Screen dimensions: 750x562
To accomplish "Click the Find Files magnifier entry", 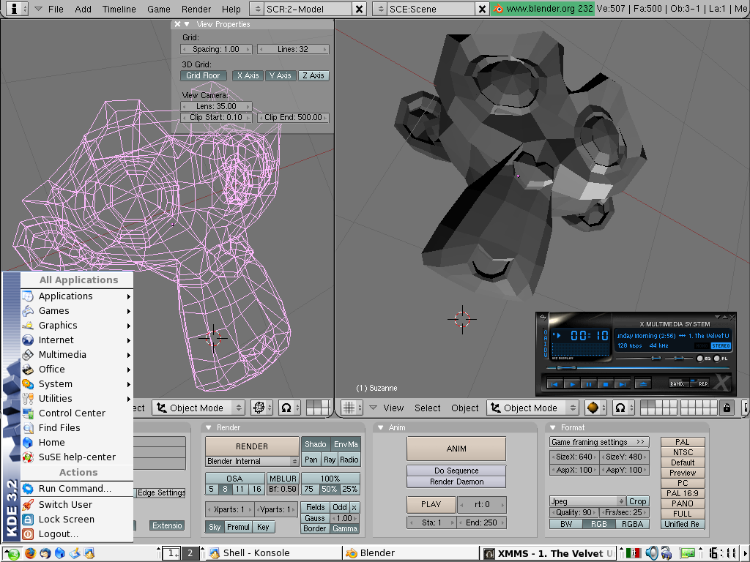I will (59, 427).
